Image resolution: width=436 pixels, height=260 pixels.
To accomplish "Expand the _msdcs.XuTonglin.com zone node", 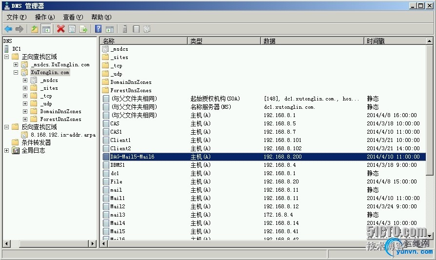I will click(x=16, y=64).
